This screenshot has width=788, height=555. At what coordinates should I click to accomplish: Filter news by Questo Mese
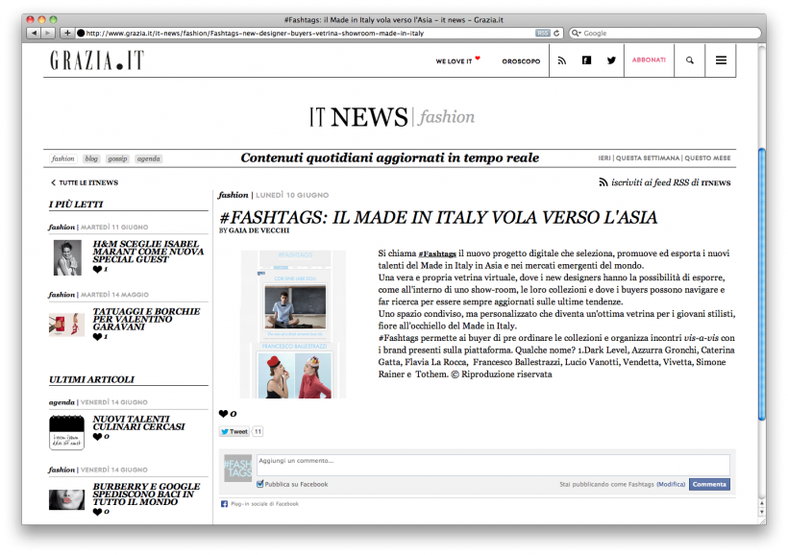pyautogui.click(x=707, y=158)
